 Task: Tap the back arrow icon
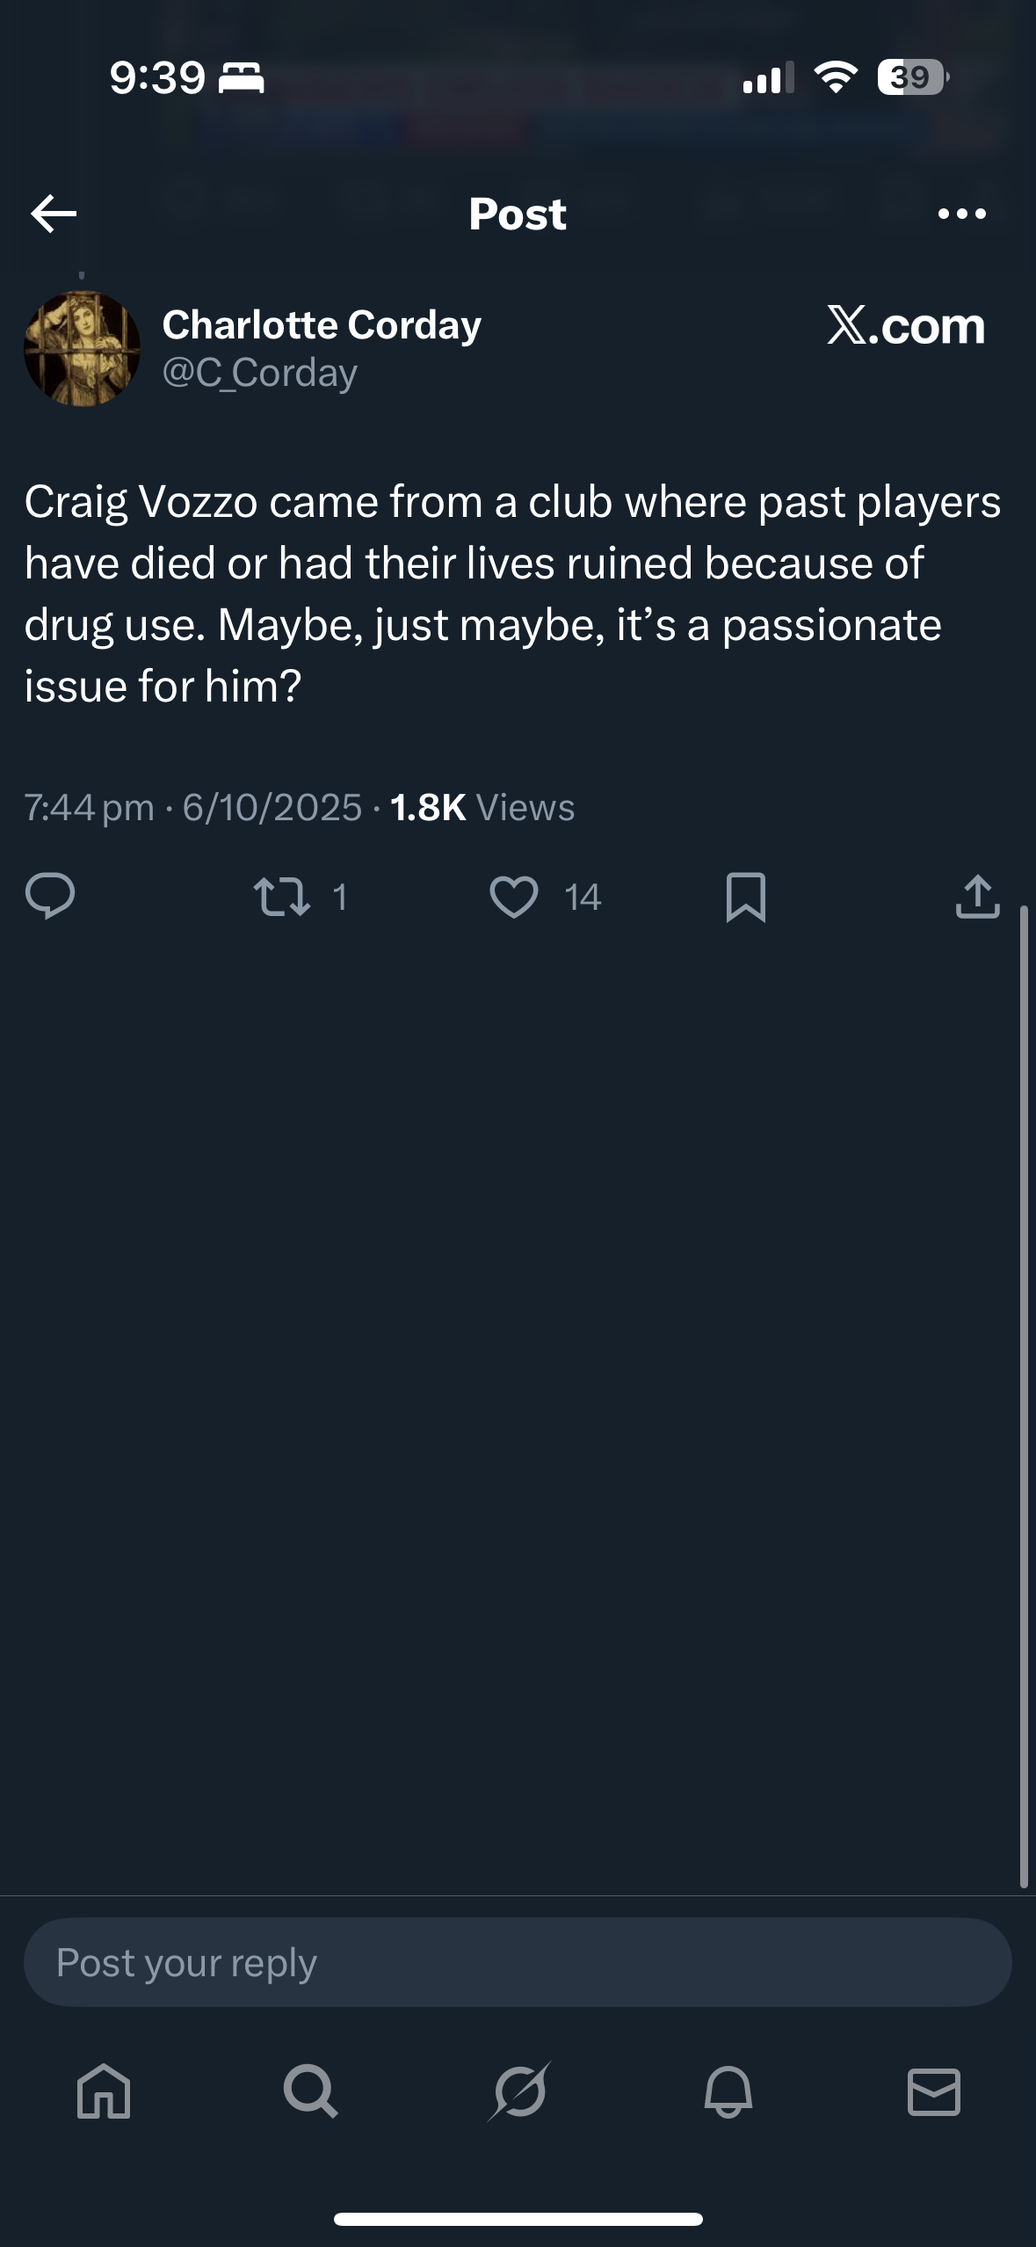(54, 214)
